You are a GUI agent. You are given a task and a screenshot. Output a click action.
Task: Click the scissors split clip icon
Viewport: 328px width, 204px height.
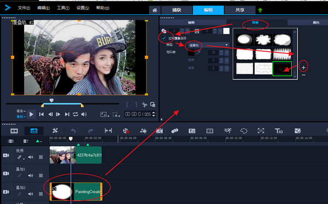click(x=144, y=104)
